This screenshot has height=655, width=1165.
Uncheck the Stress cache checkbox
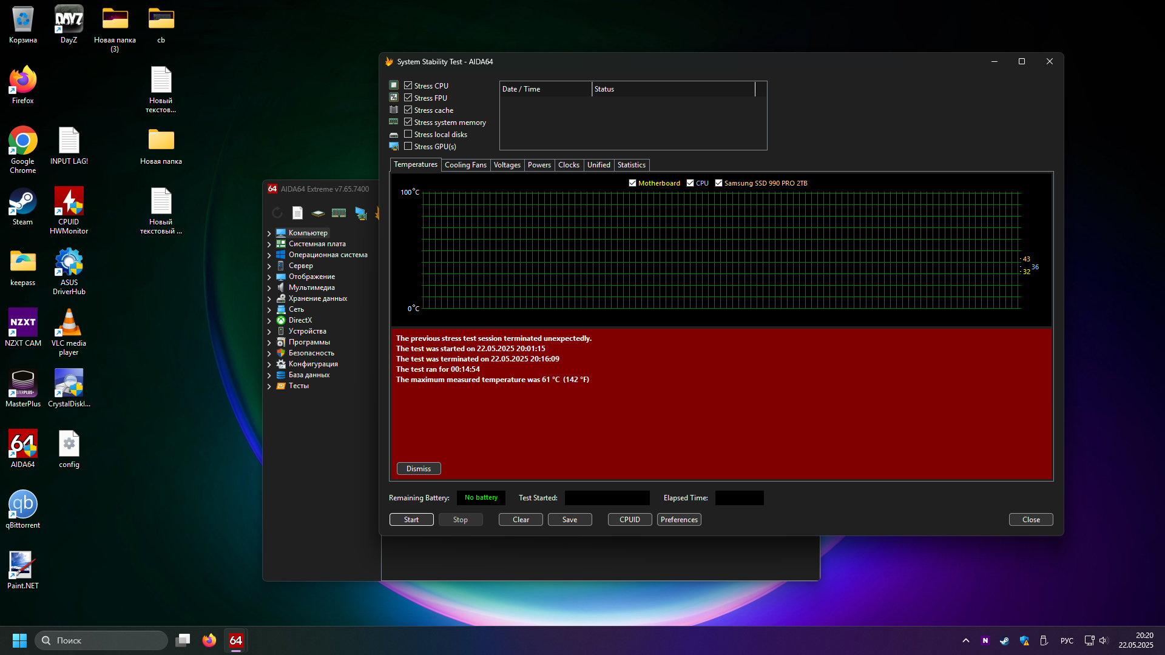click(408, 110)
